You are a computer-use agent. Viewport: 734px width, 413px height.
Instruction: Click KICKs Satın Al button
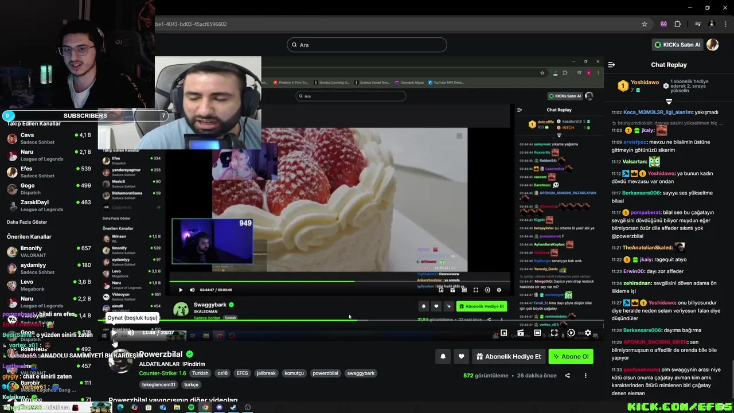[678, 45]
